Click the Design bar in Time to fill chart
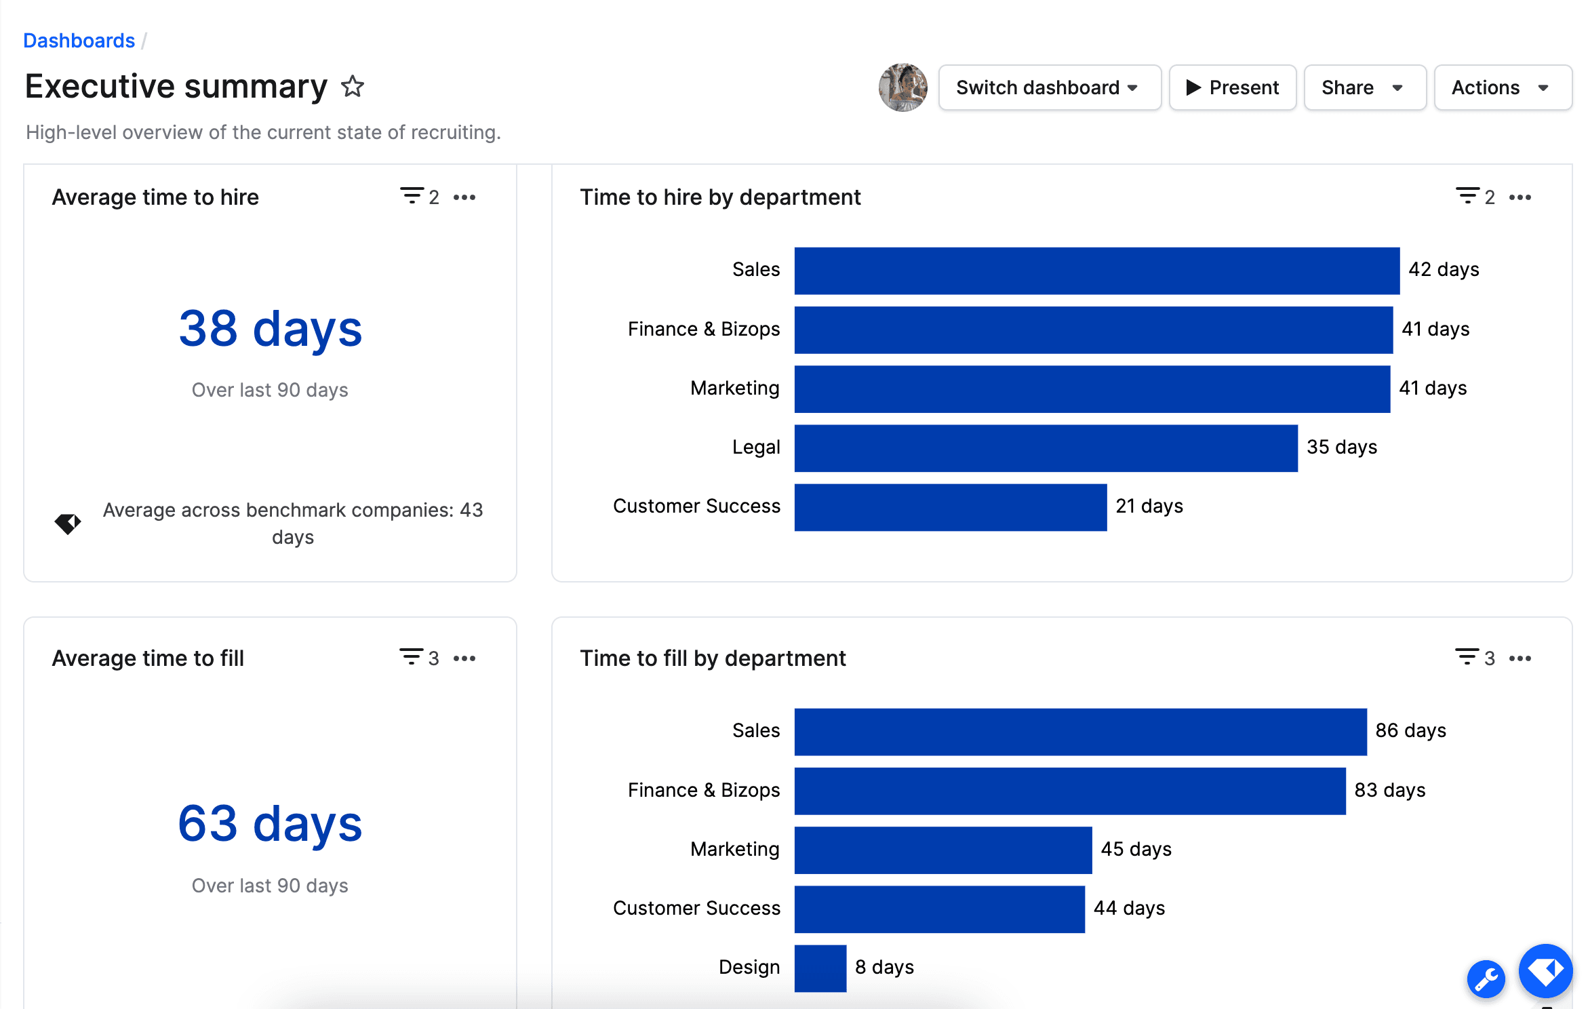 tap(820, 968)
